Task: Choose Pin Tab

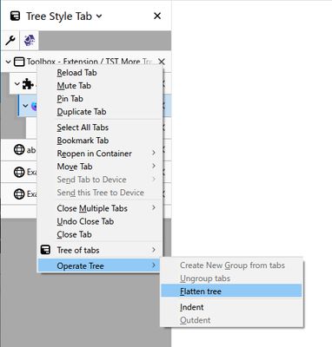Action: [100, 99]
